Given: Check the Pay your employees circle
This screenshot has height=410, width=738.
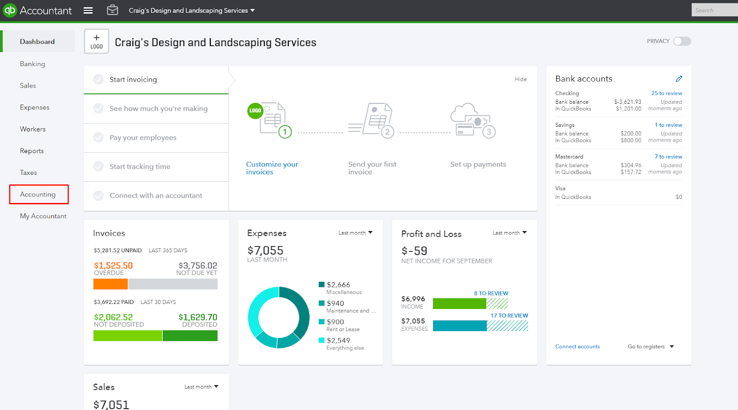Looking at the screenshot, I should [98, 137].
